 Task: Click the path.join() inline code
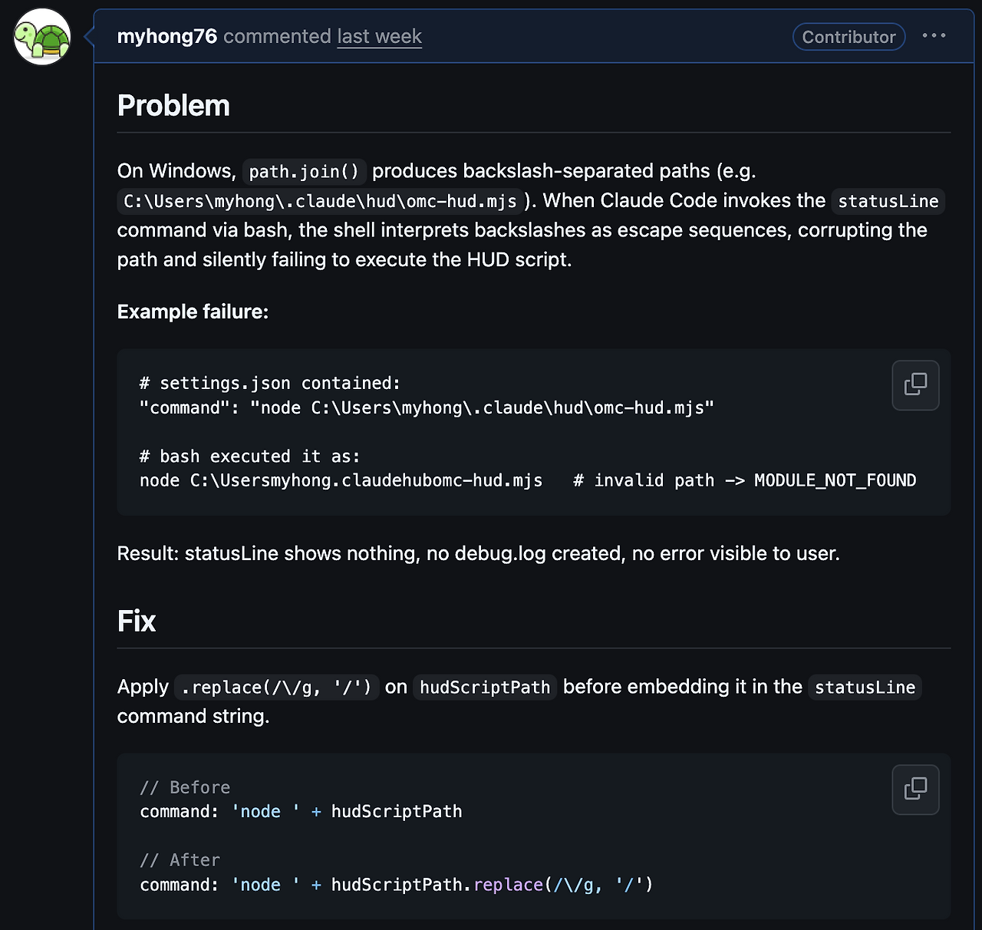click(304, 172)
